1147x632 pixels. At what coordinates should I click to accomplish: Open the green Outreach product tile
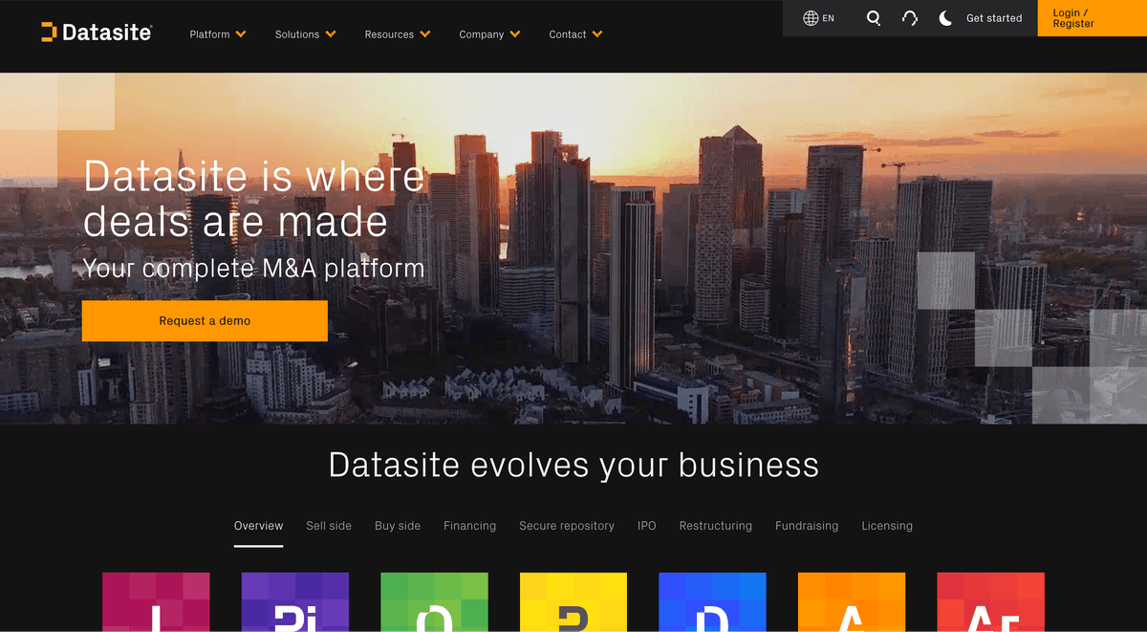click(x=434, y=602)
